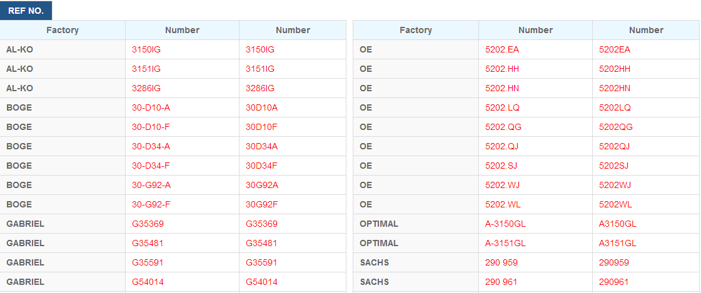
Task: Open the REF NO. tab
Action: [26, 11]
